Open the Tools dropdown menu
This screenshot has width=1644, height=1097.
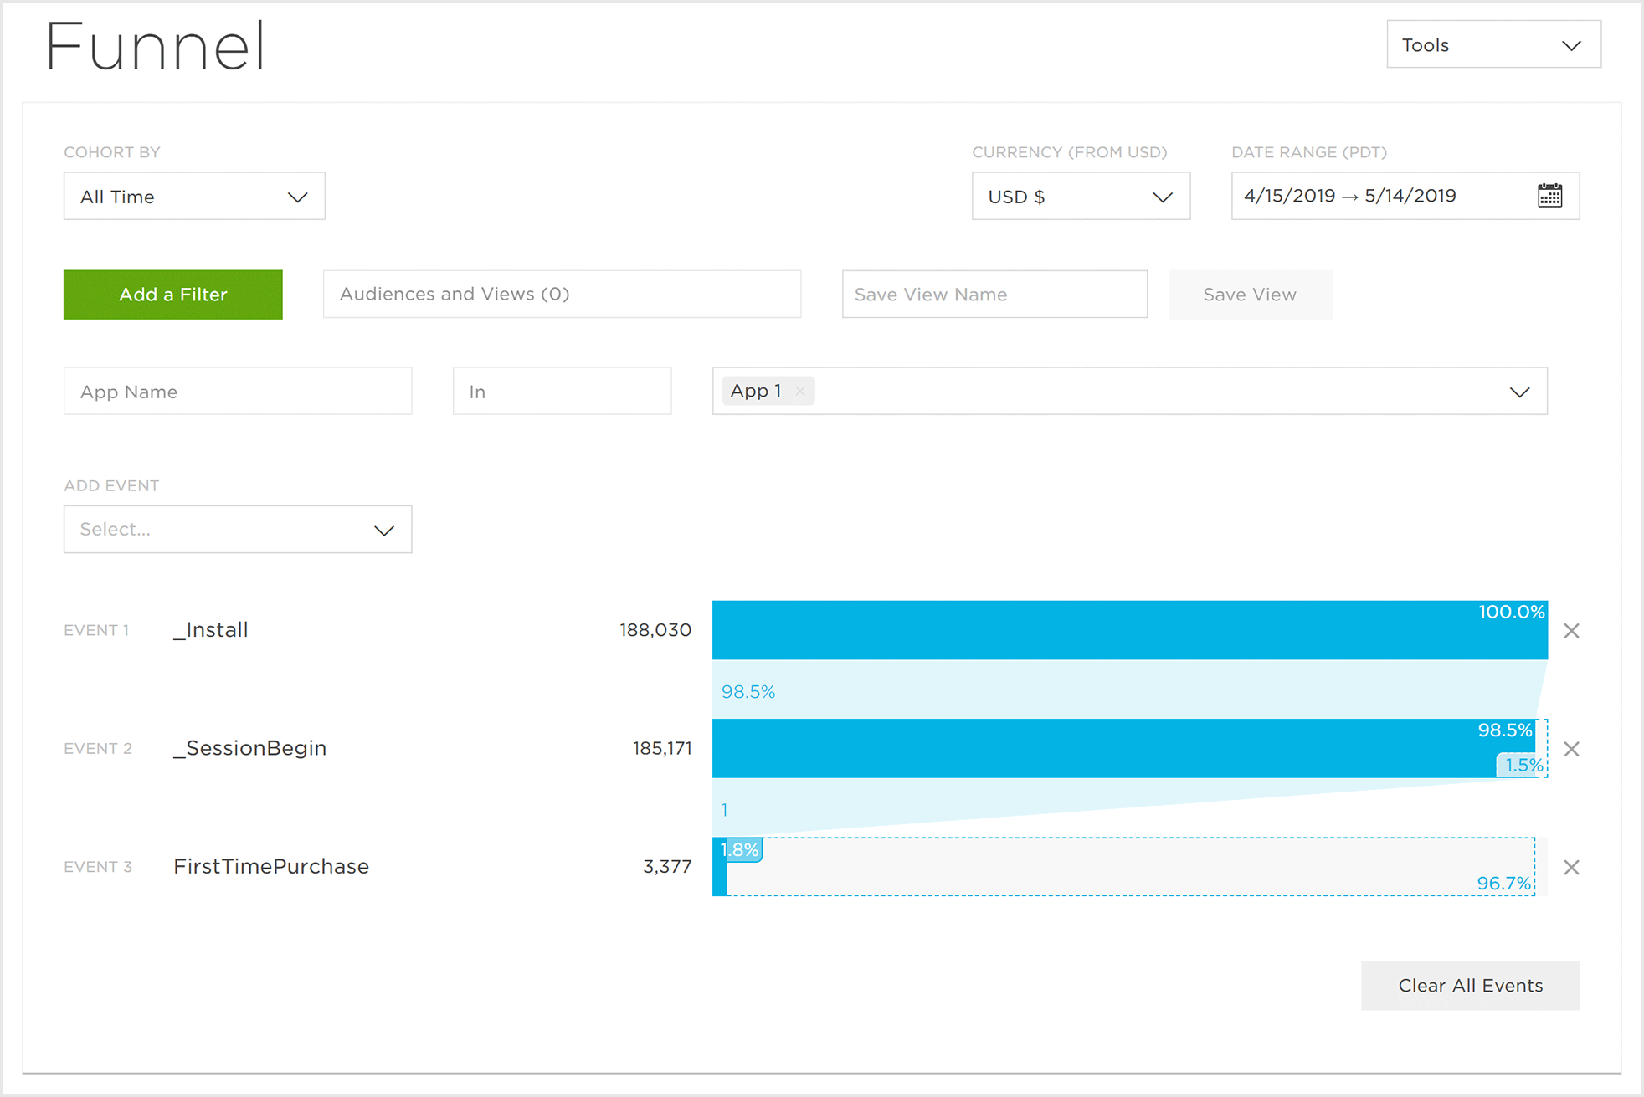pyautogui.click(x=1493, y=45)
